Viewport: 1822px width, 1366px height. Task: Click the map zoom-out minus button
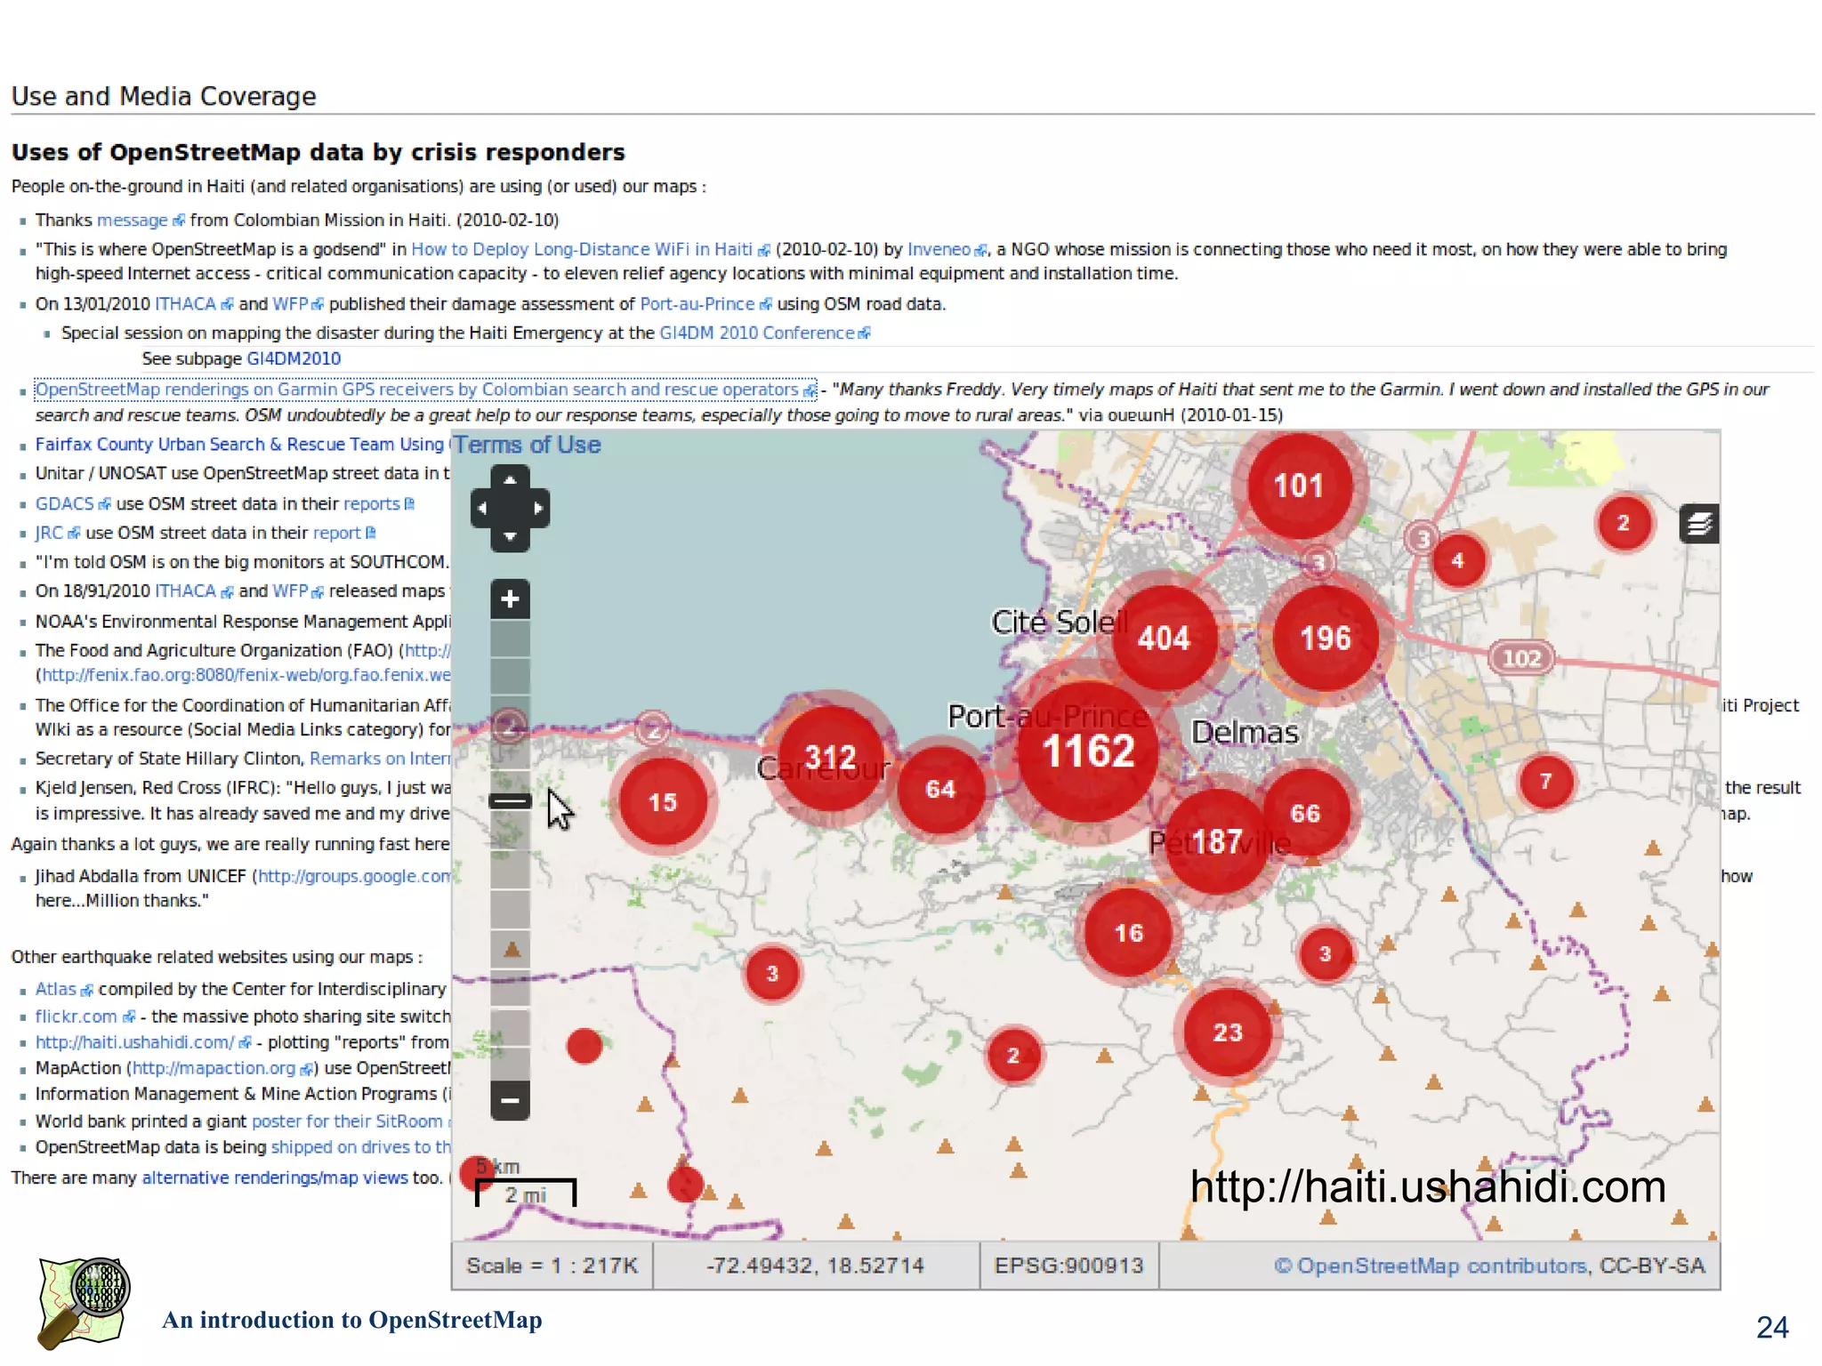[x=510, y=1100]
